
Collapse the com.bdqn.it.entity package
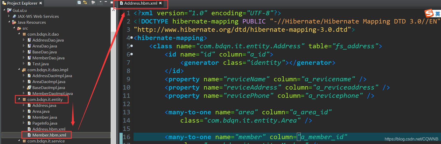click(19, 99)
